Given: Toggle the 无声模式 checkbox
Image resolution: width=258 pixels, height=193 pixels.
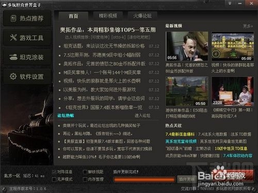Looking at the screenshot, I should coord(54,180).
